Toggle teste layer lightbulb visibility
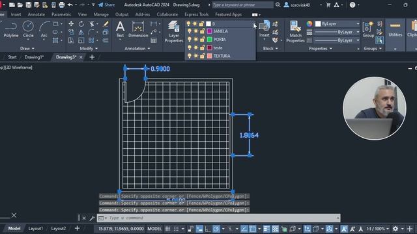 (x=190, y=47)
